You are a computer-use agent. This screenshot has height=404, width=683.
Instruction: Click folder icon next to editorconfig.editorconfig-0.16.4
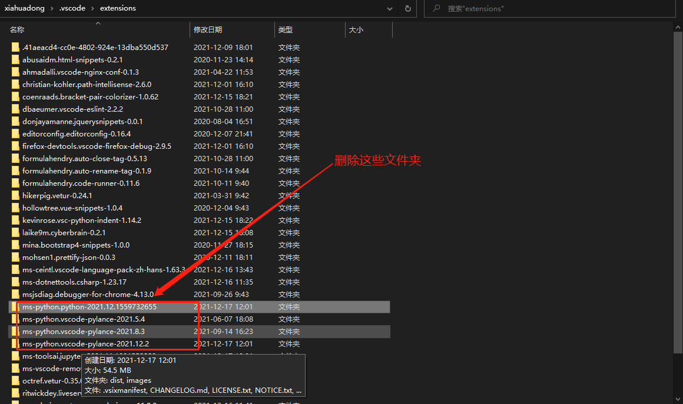15,133
